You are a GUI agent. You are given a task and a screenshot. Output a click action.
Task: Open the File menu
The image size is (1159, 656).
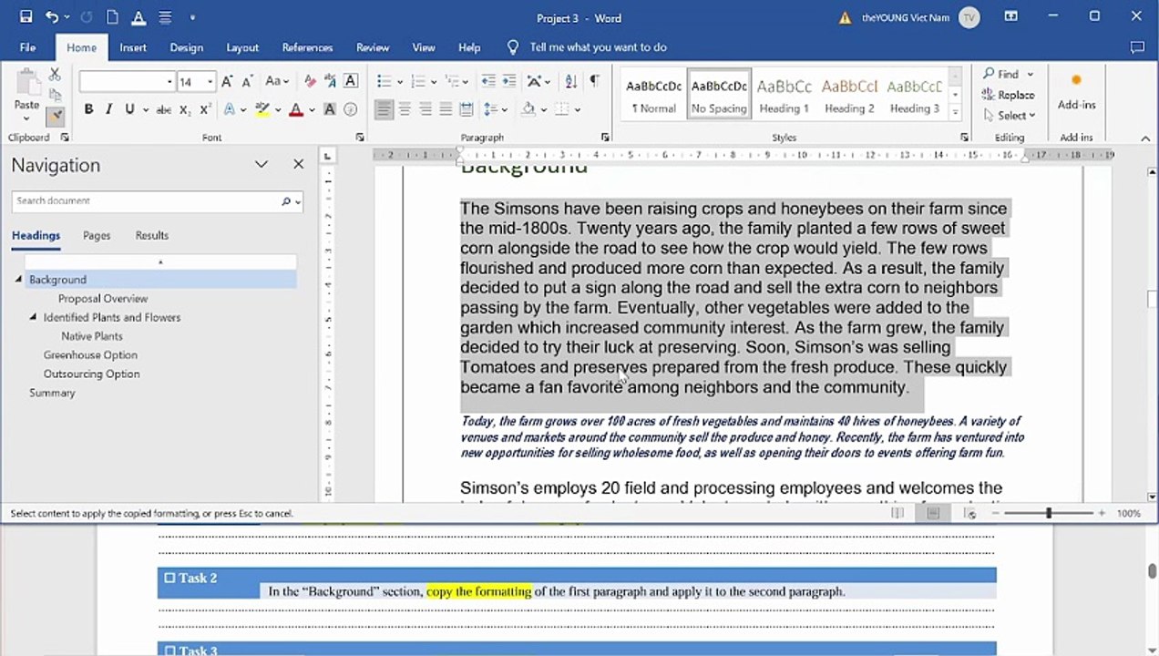coord(27,47)
